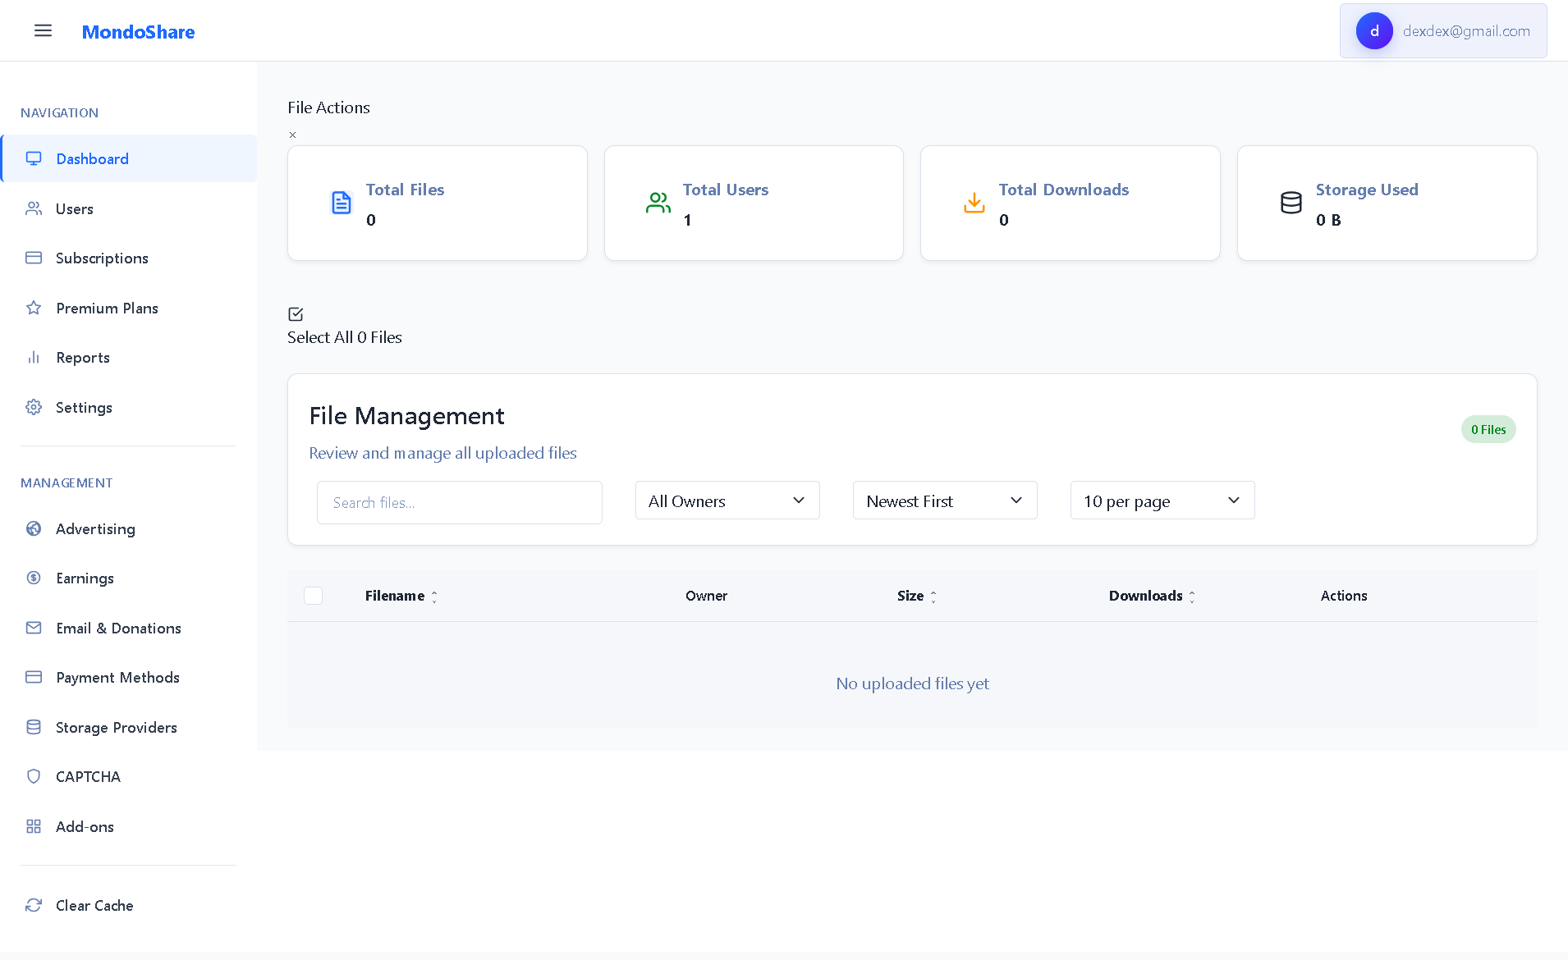
Task: Click the Settings gear icon
Action: point(34,407)
